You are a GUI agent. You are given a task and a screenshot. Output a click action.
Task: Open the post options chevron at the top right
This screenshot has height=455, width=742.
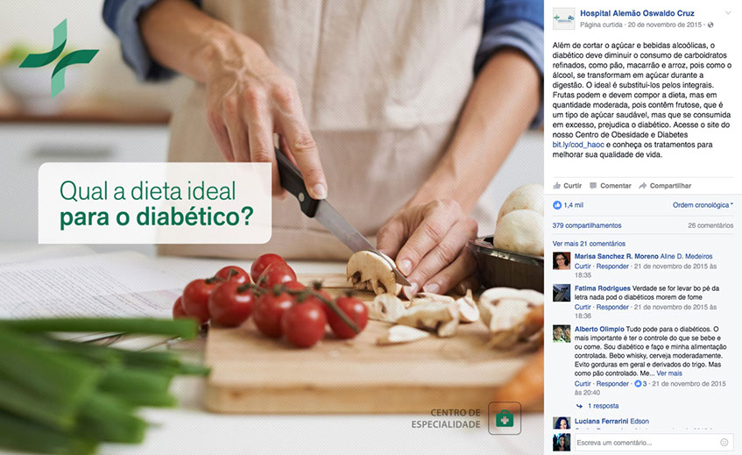[x=728, y=13]
